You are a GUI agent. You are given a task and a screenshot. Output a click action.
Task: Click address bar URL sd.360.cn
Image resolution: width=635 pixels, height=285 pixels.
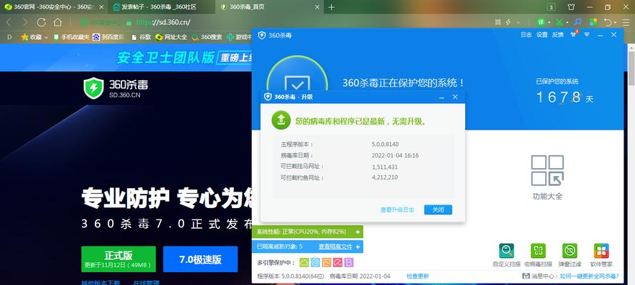coord(163,22)
